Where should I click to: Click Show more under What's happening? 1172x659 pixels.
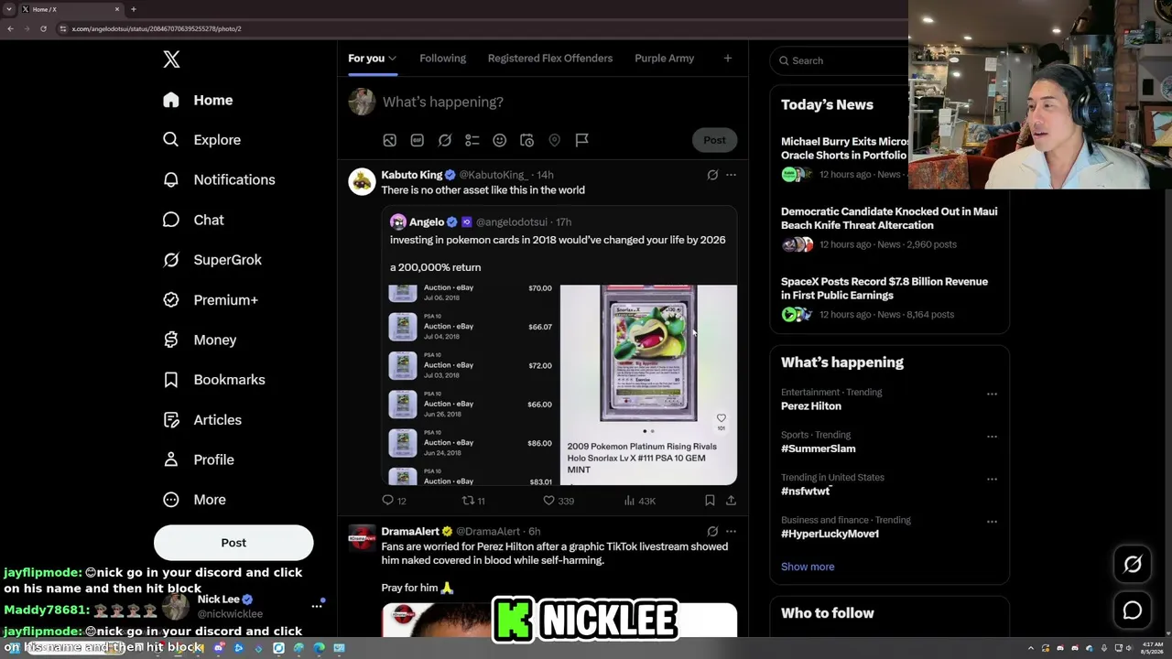(808, 567)
